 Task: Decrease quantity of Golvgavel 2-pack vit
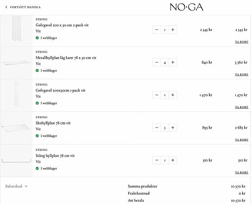tap(157, 30)
